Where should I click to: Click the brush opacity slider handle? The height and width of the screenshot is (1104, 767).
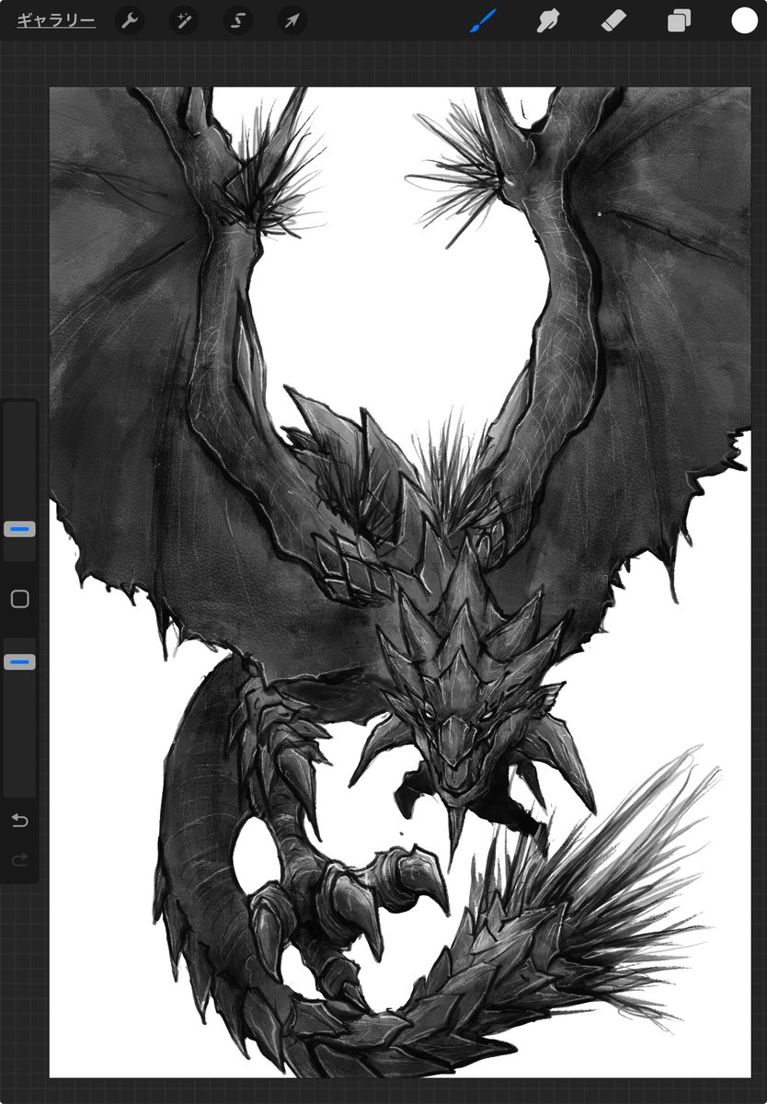coord(19,661)
